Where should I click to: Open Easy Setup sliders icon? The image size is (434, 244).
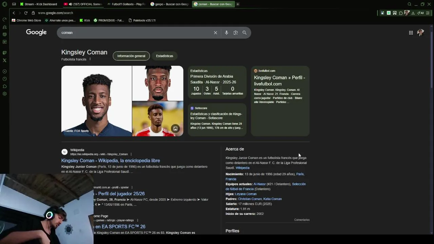tap(428, 13)
